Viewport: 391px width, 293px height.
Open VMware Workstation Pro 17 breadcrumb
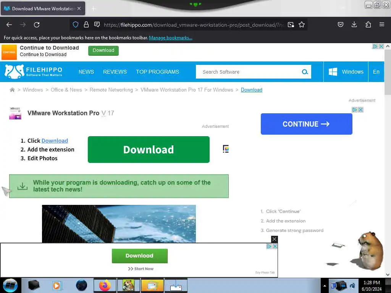(x=187, y=90)
